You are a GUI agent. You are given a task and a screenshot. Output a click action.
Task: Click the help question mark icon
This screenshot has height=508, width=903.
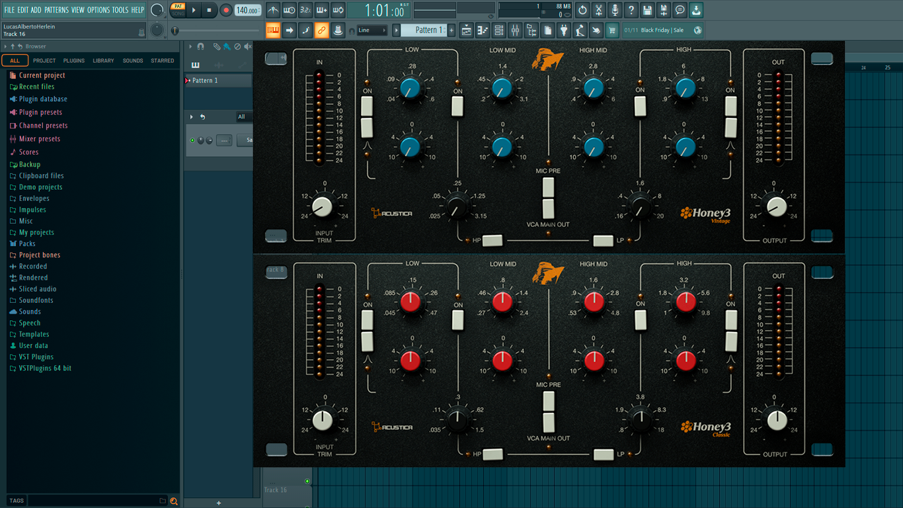tap(631, 10)
